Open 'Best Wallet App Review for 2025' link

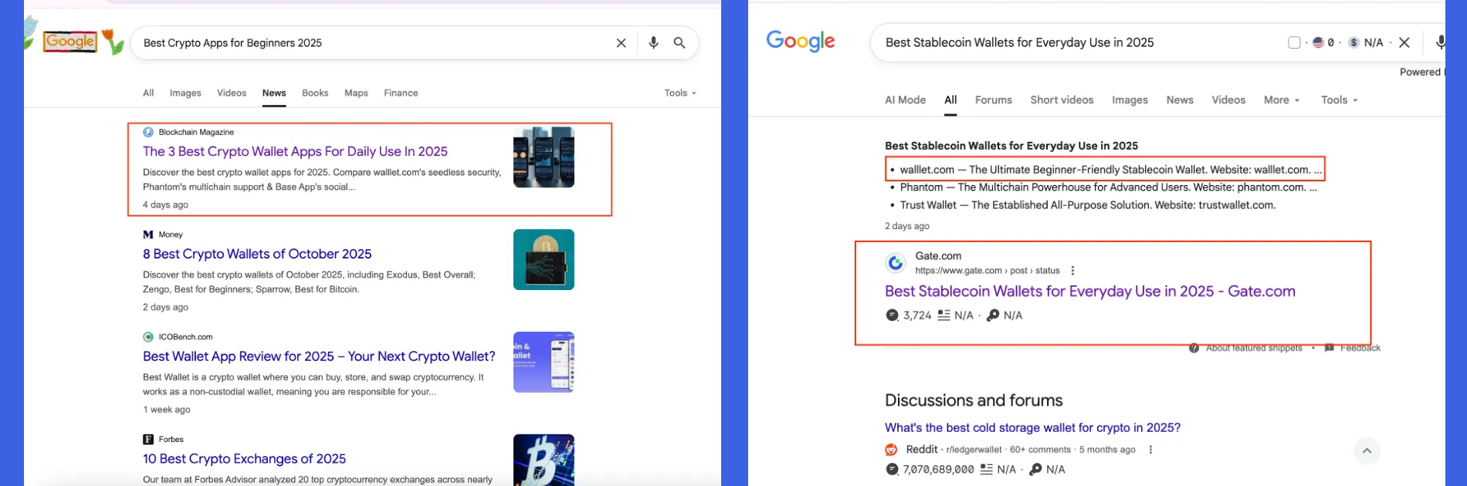click(319, 356)
